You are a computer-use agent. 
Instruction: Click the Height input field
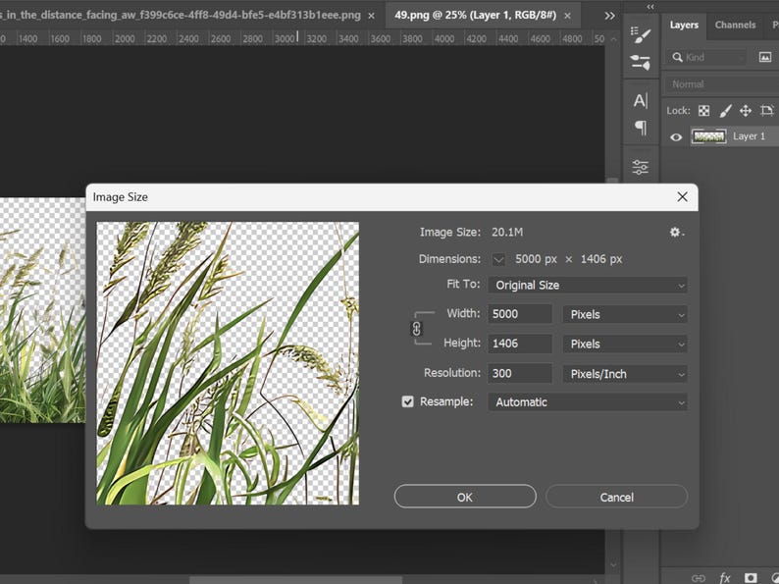pyautogui.click(x=520, y=344)
